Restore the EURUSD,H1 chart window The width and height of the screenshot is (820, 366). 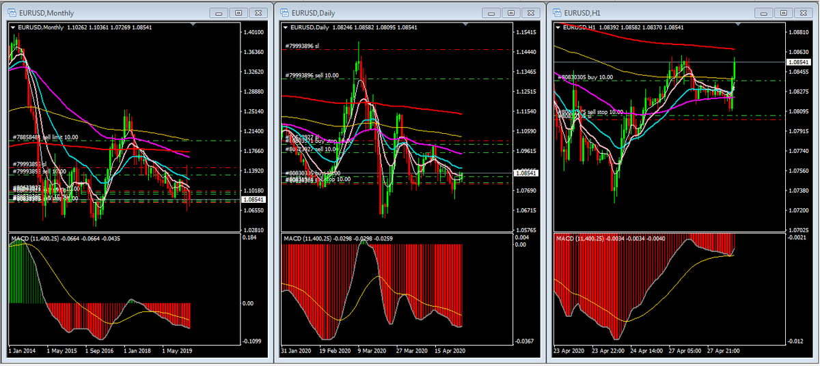(x=785, y=12)
